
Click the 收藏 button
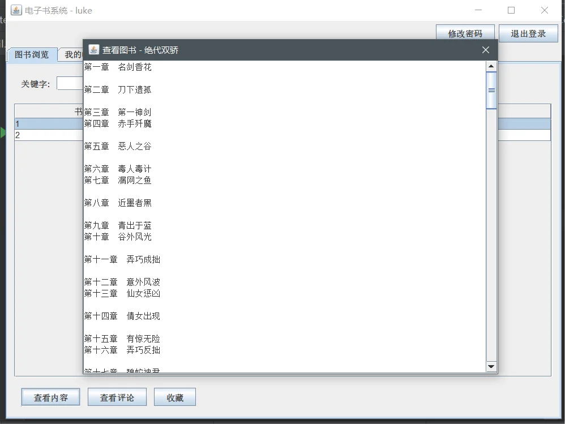tap(175, 397)
